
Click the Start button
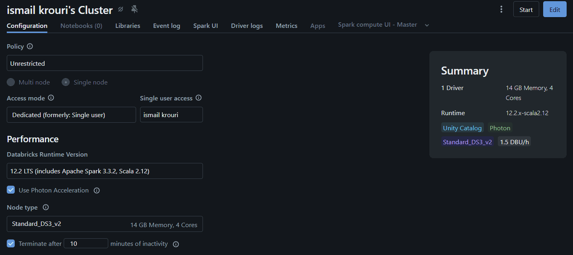(x=526, y=10)
